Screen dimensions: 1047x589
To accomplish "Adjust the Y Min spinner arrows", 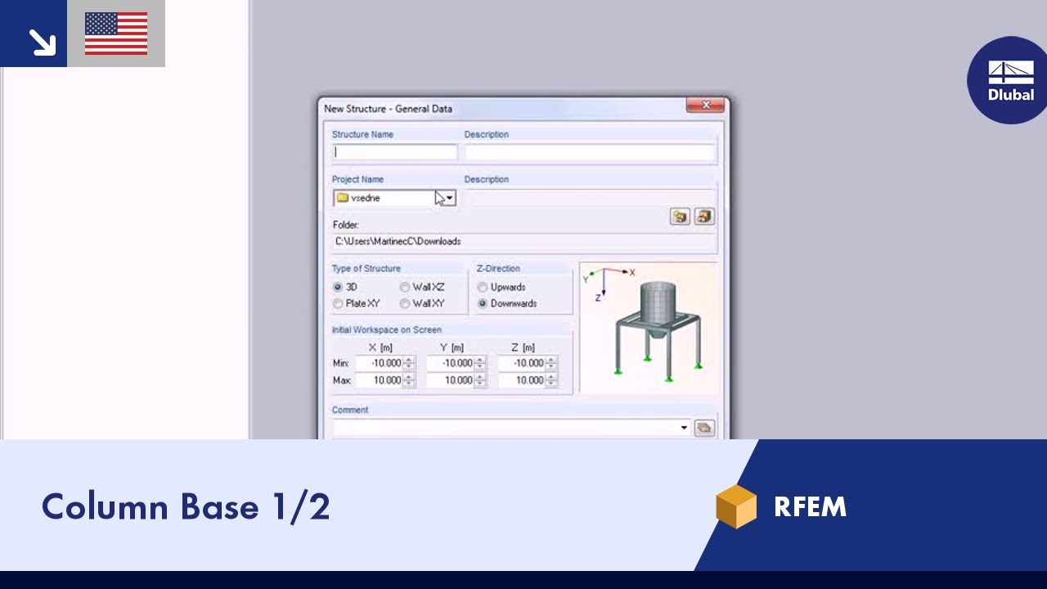I will (x=481, y=363).
